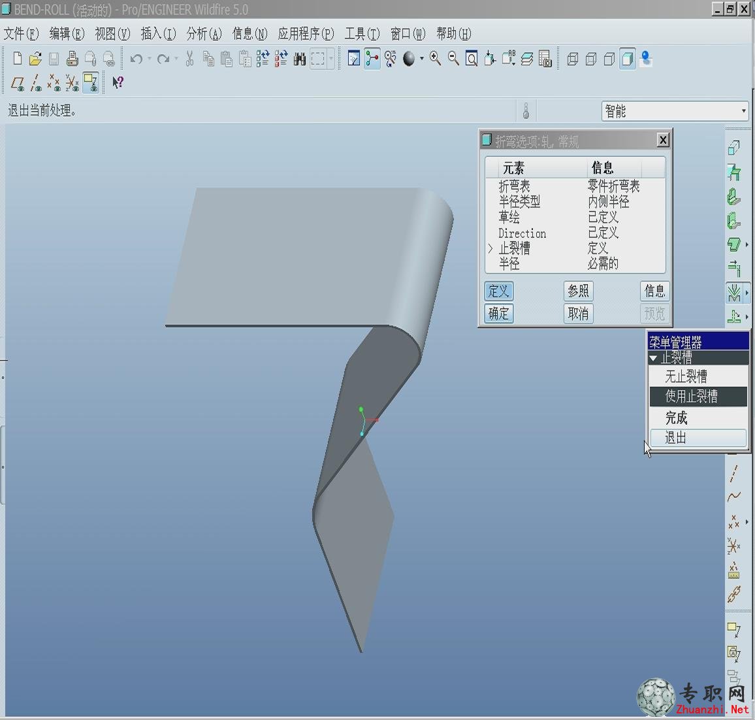The image size is (755, 720).
Task: Toggle coordinate systems visibility
Action: tap(72, 84)
